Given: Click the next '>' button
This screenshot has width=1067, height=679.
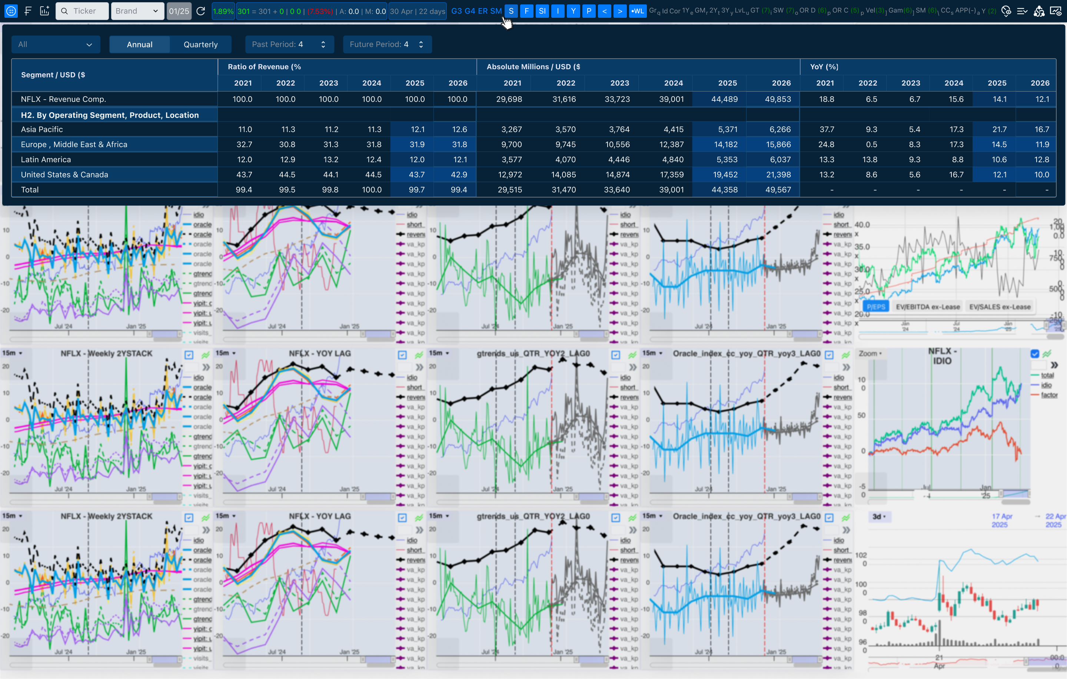Looking at the screenshot, I should (620, 11).
